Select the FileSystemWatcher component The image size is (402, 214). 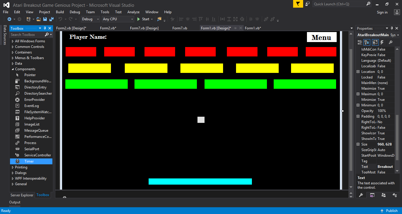pyautogui.click(x=31, y=112)
